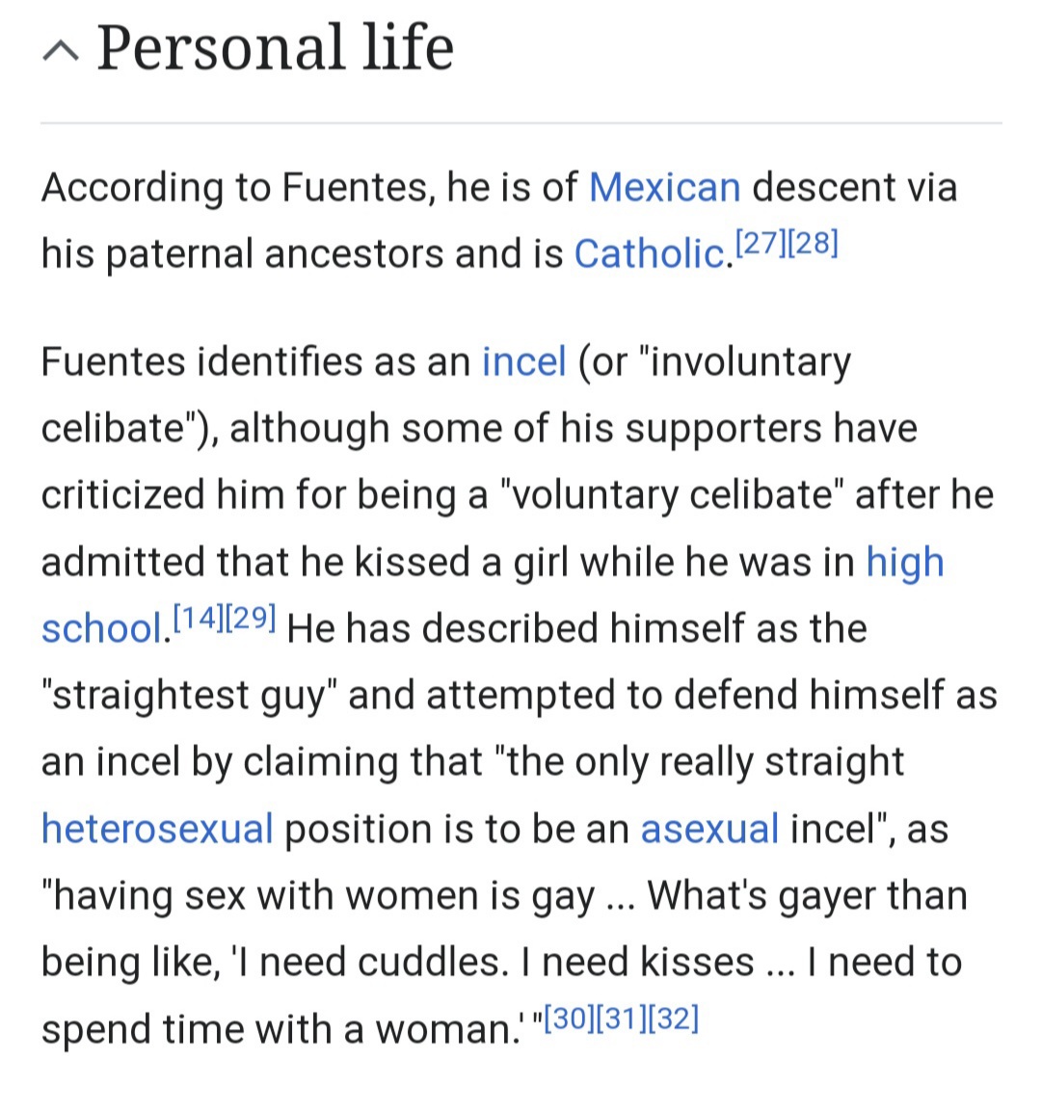Open citation reference 27
This screenshot has height=1111, width=1041.
point(761,243)
